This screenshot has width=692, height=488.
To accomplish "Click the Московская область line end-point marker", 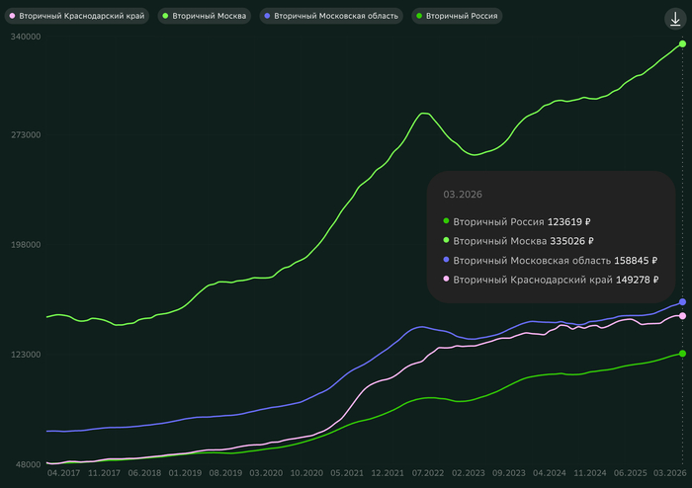I will (x=682, y=302).
